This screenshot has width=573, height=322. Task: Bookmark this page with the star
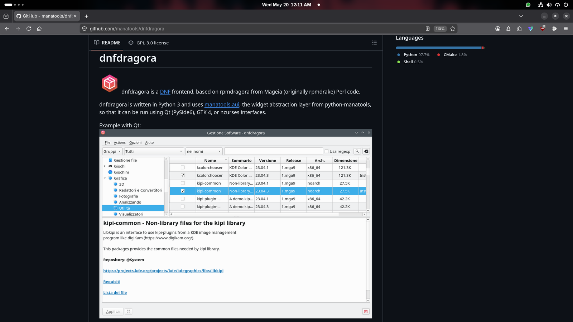[453, 29]
